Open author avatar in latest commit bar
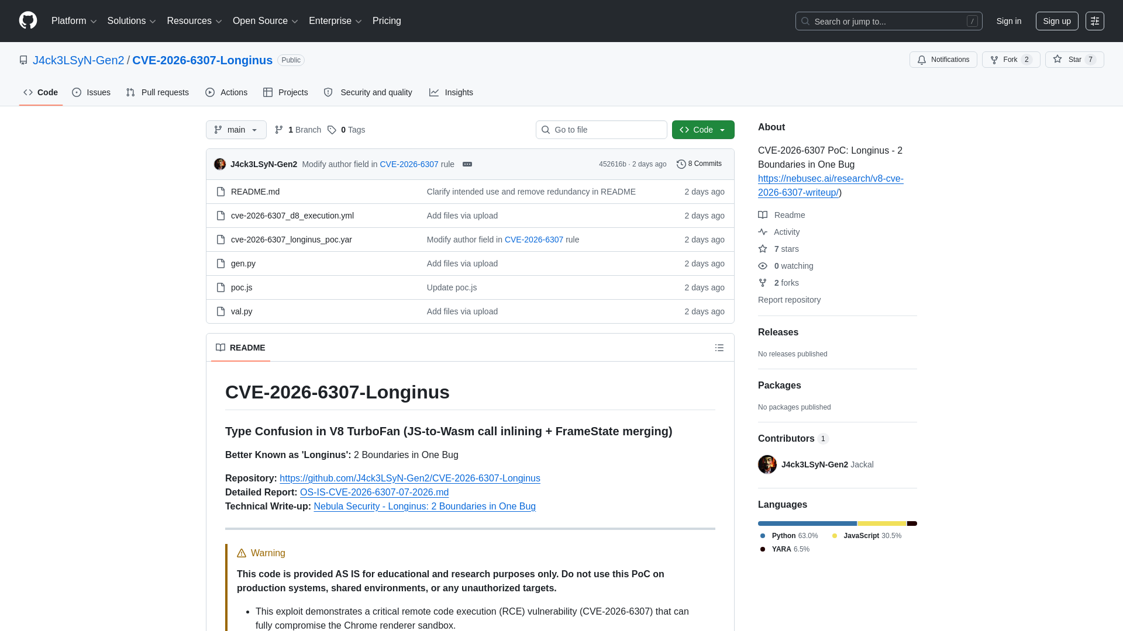This screenshot has width=1123, height=631. click(x=220, y=164)
